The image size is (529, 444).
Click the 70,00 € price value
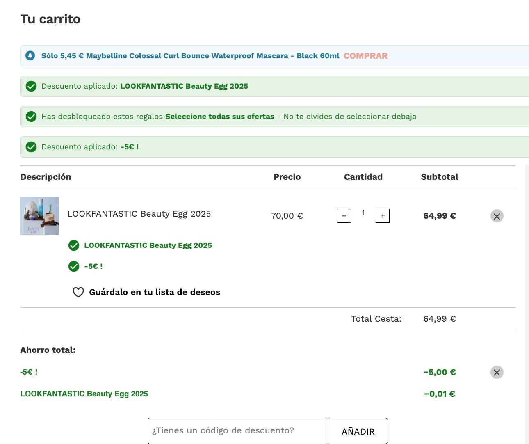287,216
